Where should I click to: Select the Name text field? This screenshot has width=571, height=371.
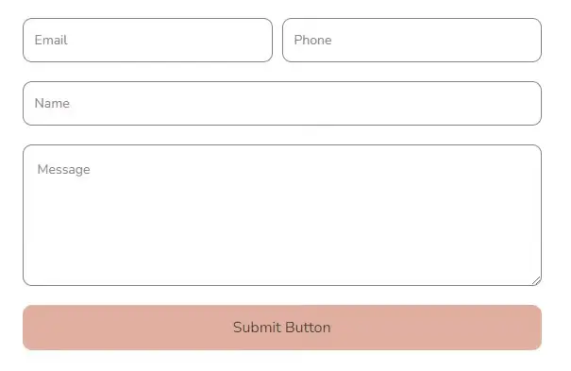coord(282,104)
